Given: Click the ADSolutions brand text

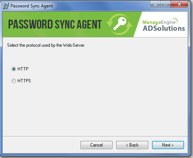Looking at the screenshot, I should (x=164, y=28).
